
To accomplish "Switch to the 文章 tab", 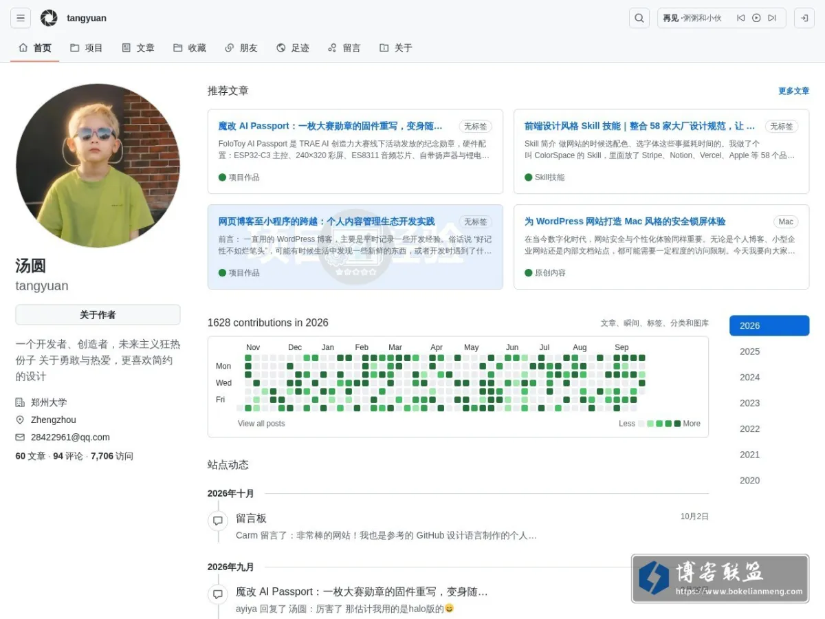I will (x=138, y=48).
